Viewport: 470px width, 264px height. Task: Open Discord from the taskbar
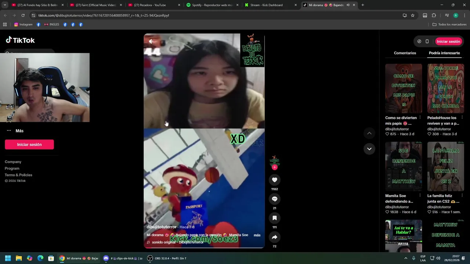(x=106, y=258)
